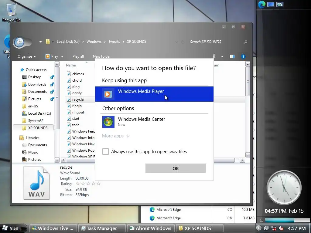Select XP SOUNDS breadcrumb
This screenshot has height=233, width=311.
pos(136,42)
